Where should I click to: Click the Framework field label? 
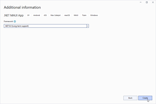[x=8, y=22]
